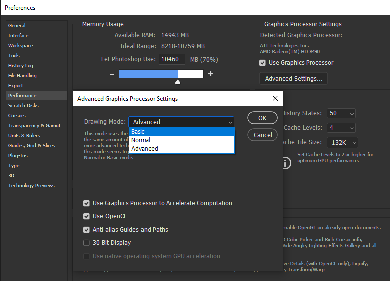Disable Anti-alias Guides and Paths
390x281 pixels.
click(x=87, y=230)
